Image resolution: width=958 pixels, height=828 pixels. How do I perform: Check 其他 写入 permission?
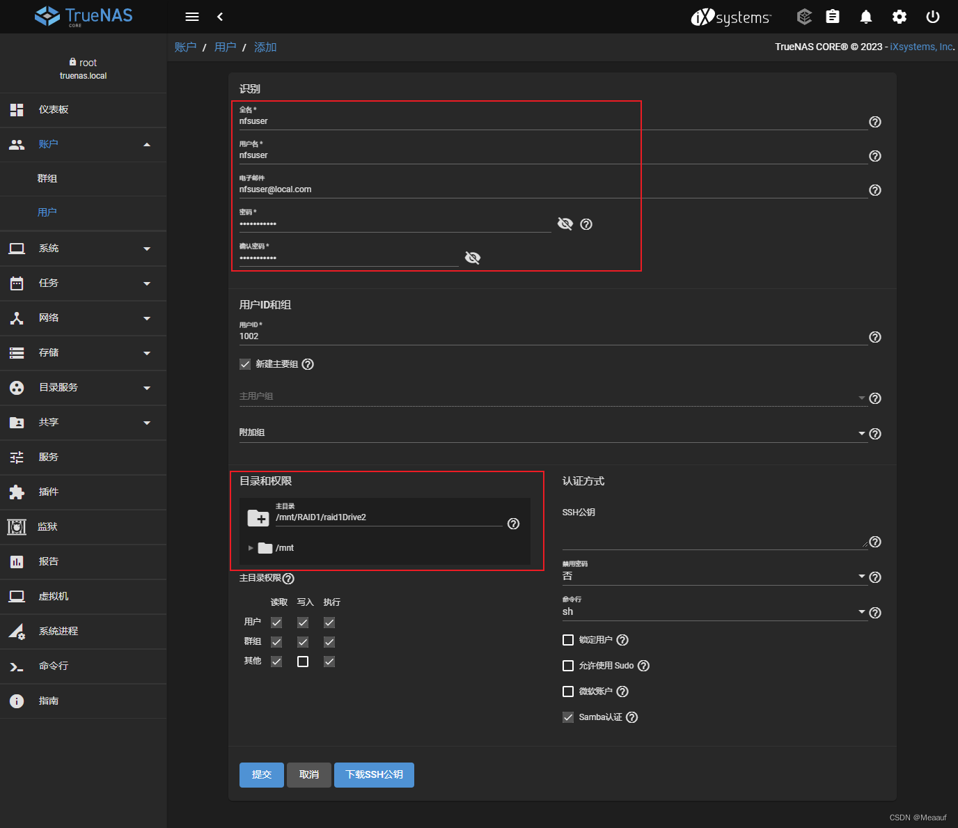point(303,662)
